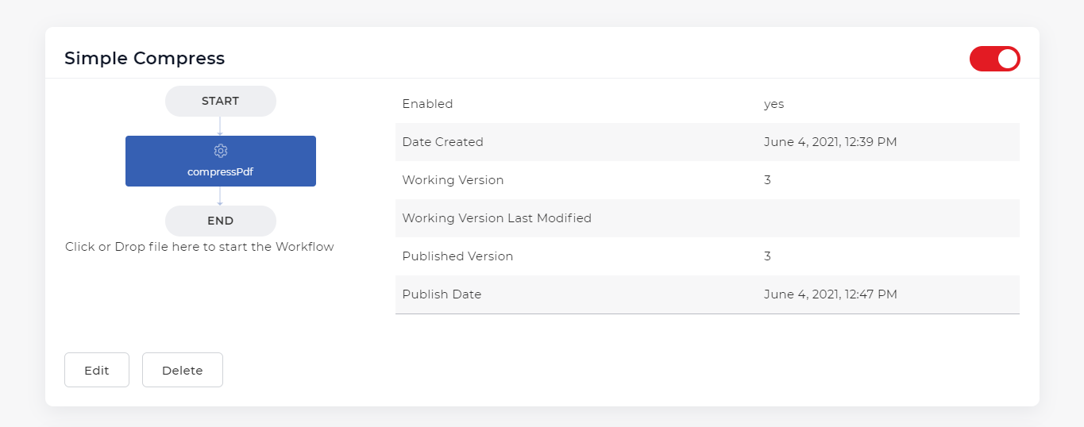Select the Working Version row
Image resolution: width=1084 pixels, height=427 pixels.
click(x=708, y=180)
